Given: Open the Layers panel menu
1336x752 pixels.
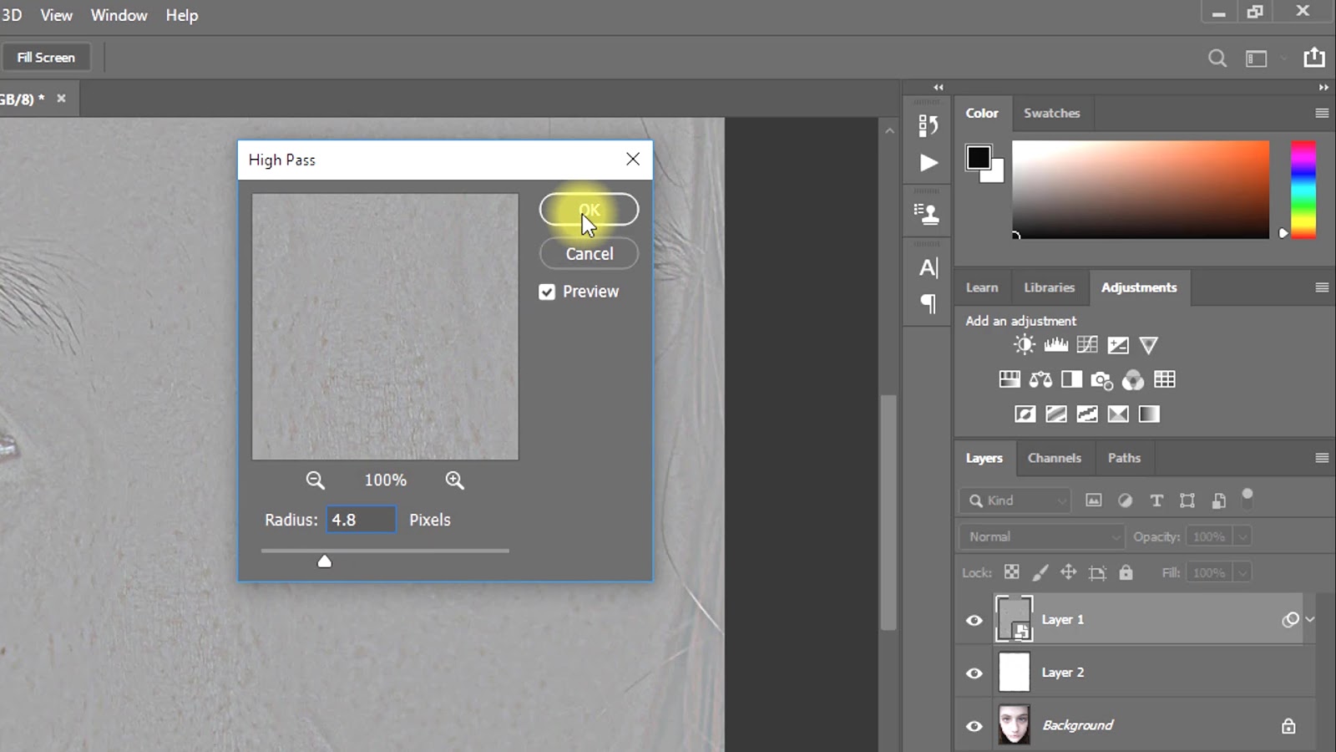Looking at the screenshot, I should pyautogui.click(x=1322, y=458).
